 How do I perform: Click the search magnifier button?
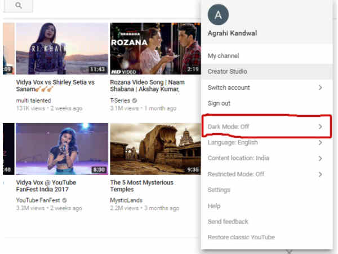(x=18, y=6)
